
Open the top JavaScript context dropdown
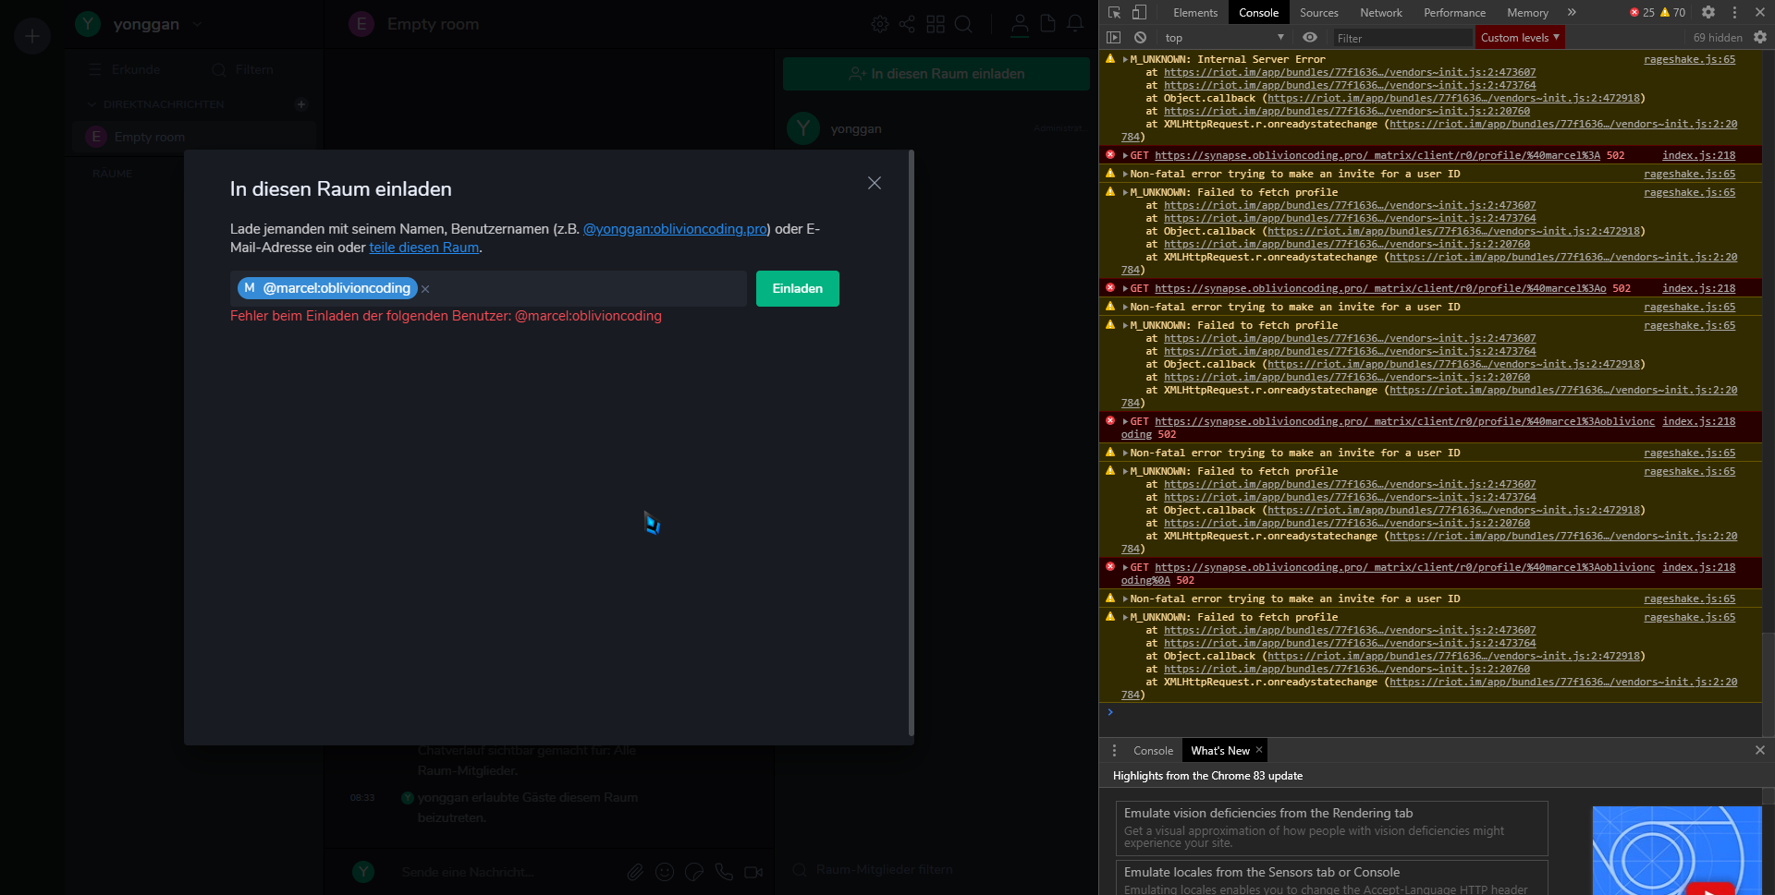coord(1222,37)
